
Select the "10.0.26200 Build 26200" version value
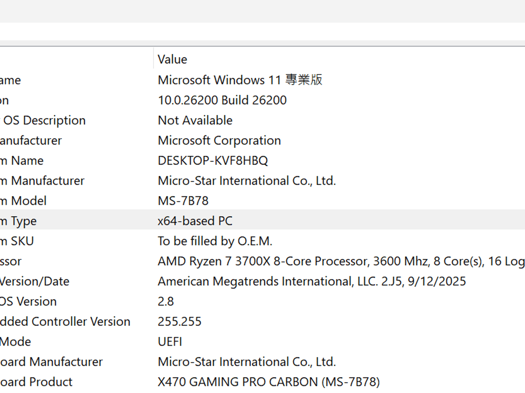coord(222,100)
